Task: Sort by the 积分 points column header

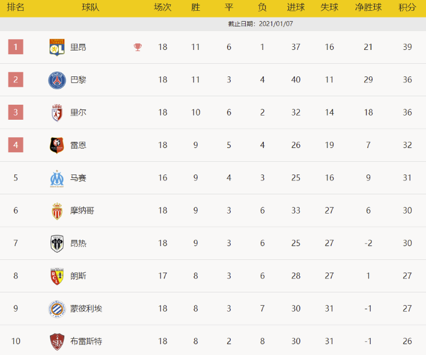Action: pyautogui.click(x=407, y=8)
